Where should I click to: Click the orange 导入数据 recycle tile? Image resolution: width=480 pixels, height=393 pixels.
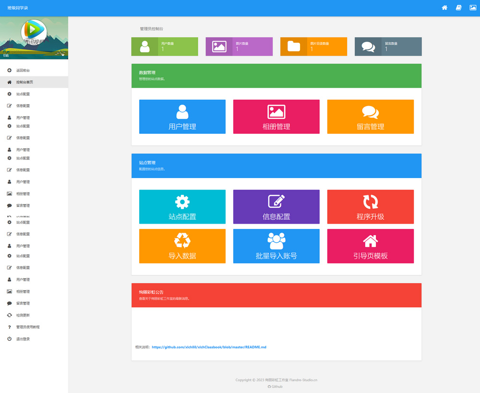182,246
